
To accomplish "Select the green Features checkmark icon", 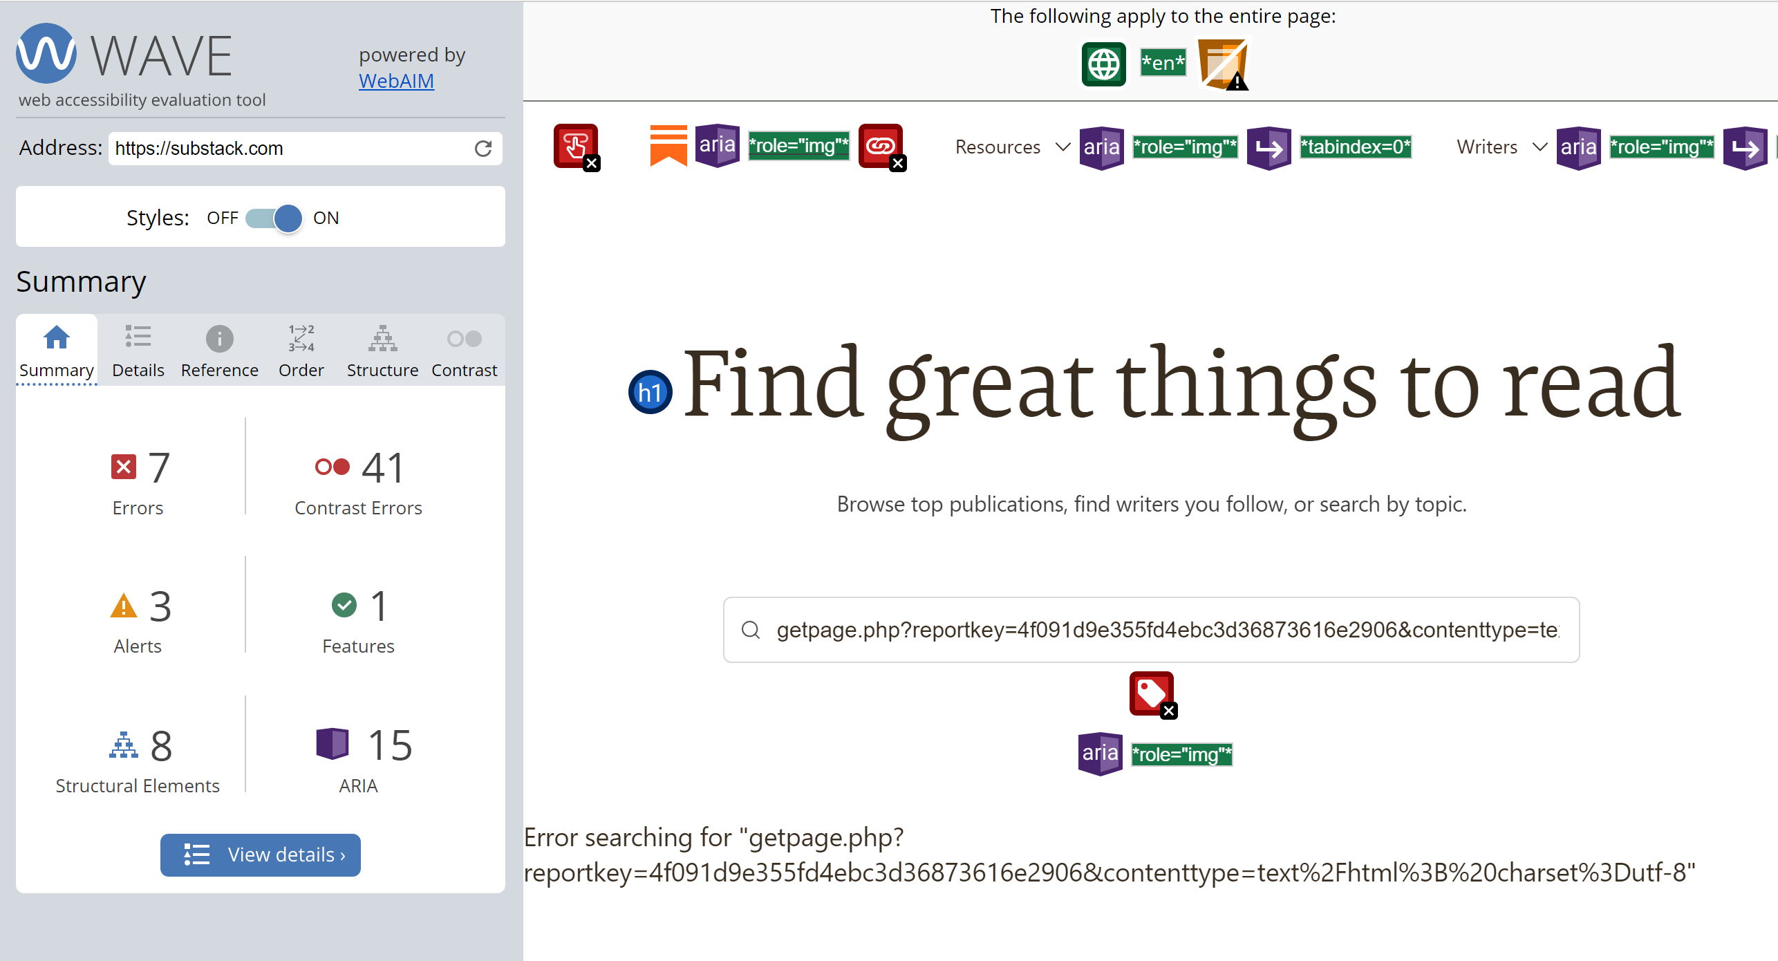I will pos(344,606).
